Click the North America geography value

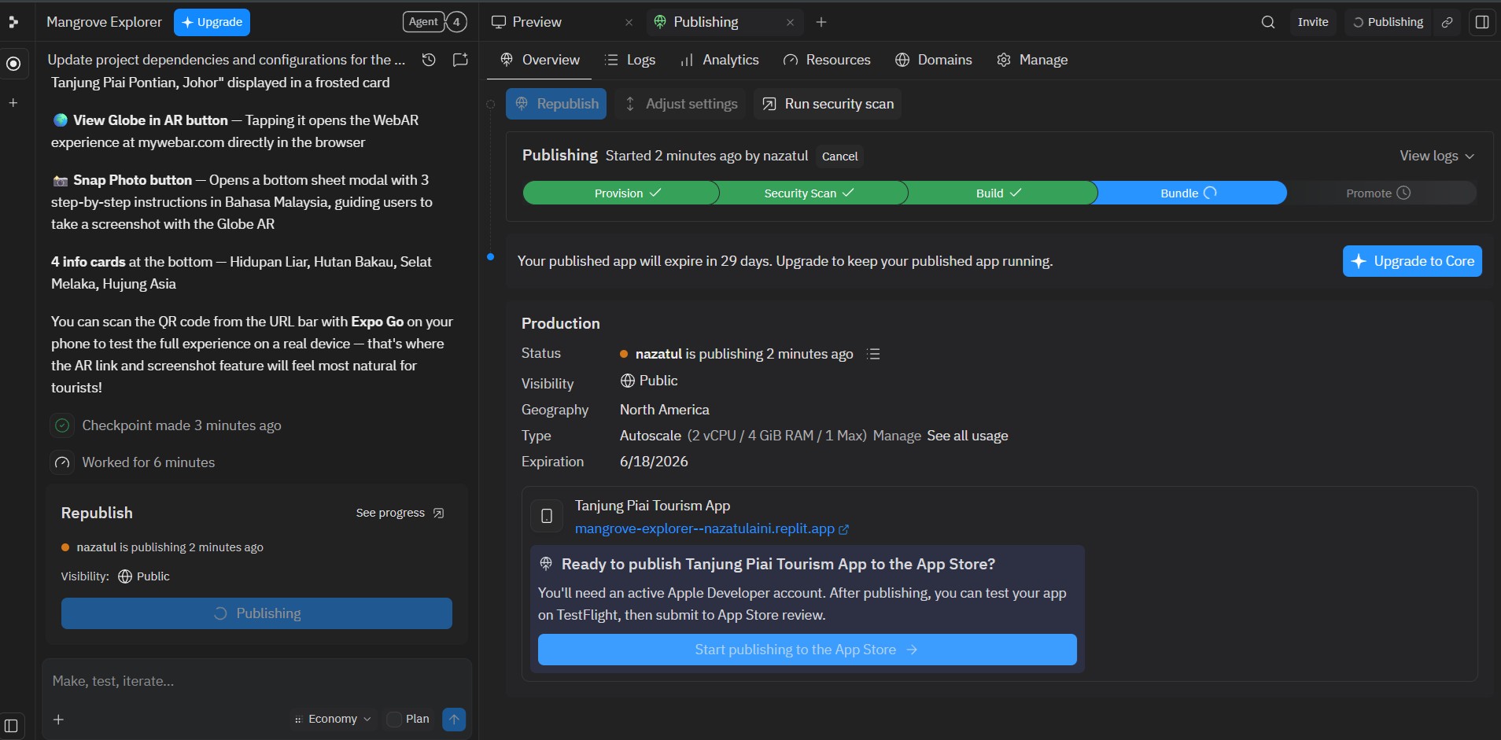665,410
